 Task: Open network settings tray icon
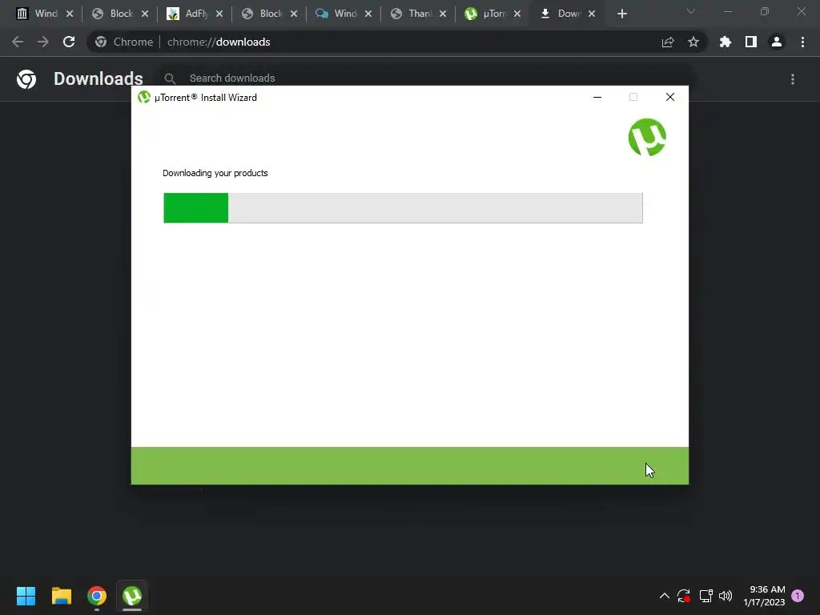706,596
